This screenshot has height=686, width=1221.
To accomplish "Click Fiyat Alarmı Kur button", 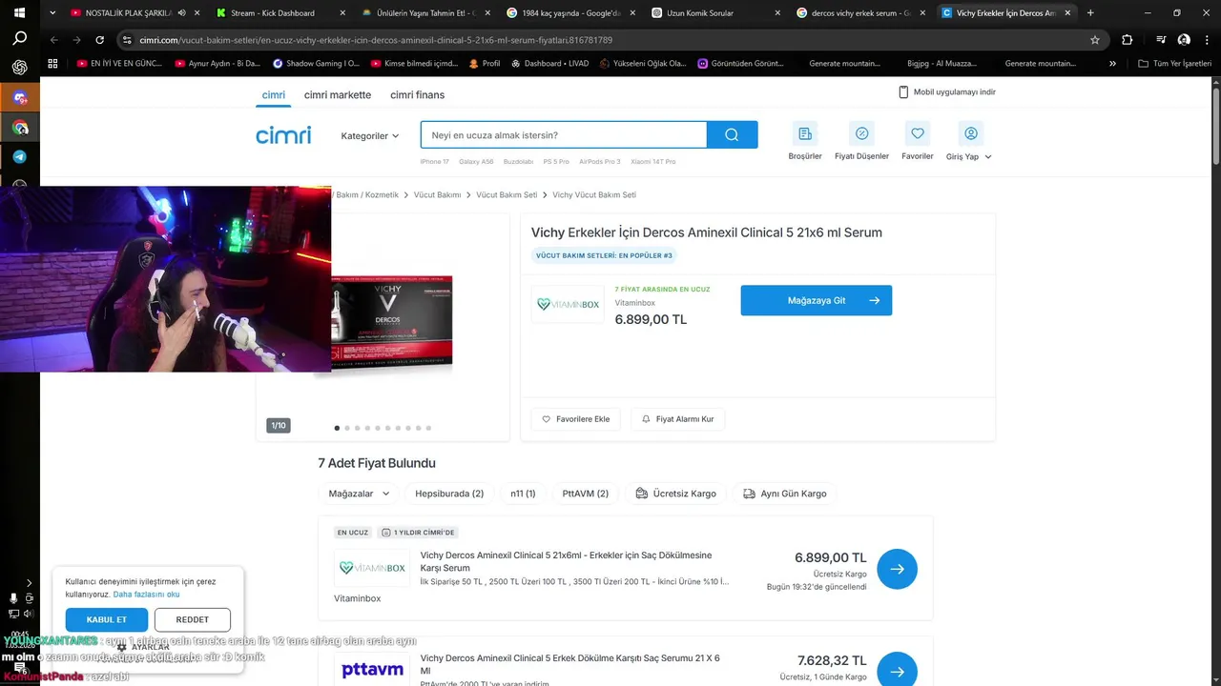I will click(x=678, y=419).
